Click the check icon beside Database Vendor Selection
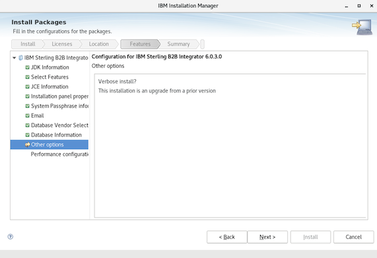 click(28, 125)
